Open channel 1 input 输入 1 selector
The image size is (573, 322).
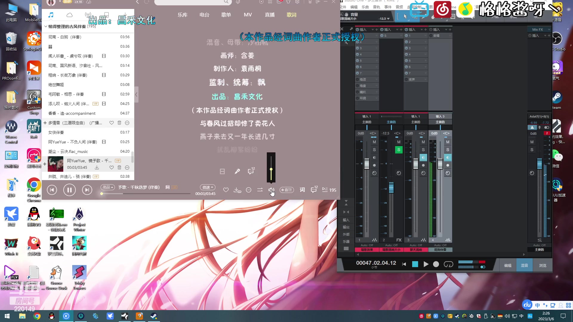point(366,117)
